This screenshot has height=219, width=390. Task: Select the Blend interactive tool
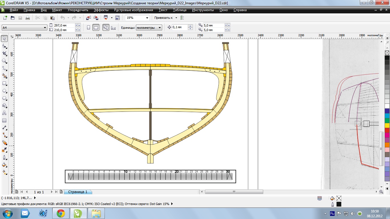pyautogui.click(x=4, y=143)
